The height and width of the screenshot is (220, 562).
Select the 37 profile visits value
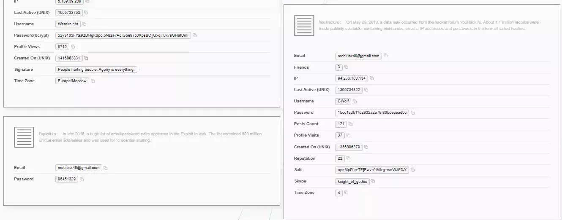tap(340, 135)
